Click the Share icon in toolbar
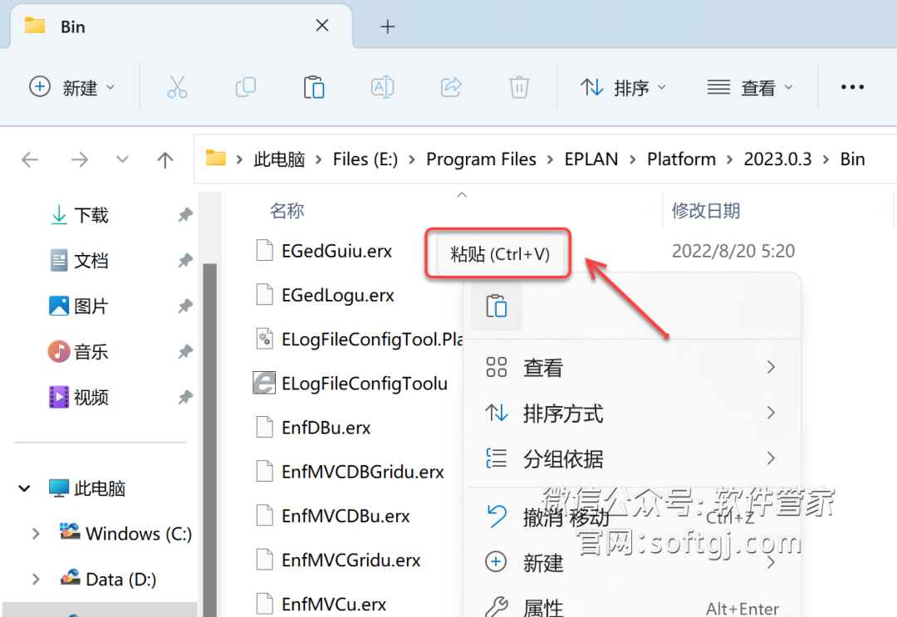 point(451,87)
